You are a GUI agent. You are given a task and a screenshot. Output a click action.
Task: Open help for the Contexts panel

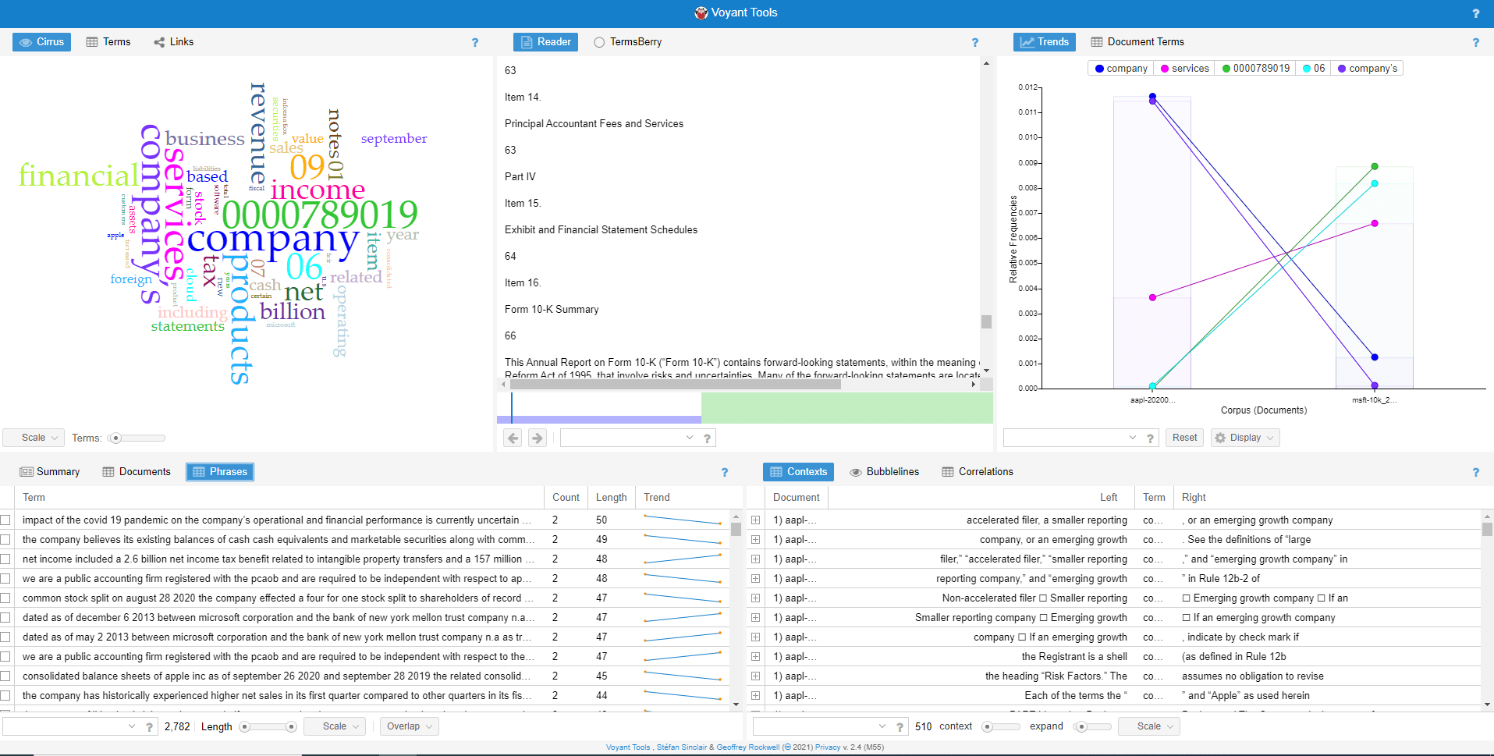(1475, 472)
